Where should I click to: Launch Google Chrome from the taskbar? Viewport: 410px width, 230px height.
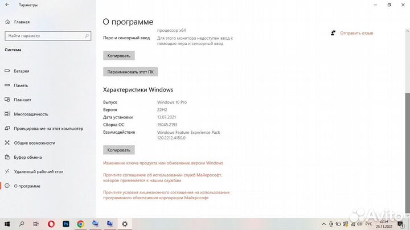(80, 224)
